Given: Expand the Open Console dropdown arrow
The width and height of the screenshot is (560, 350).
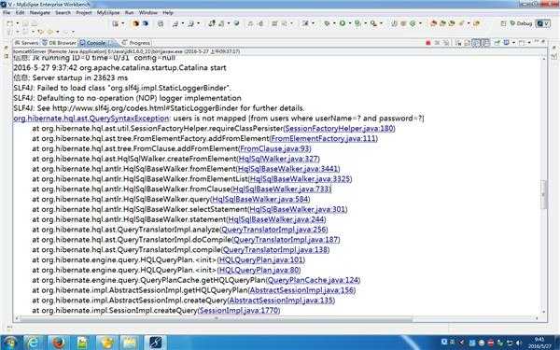Looking at the screenshot, I should click(529, 43).
